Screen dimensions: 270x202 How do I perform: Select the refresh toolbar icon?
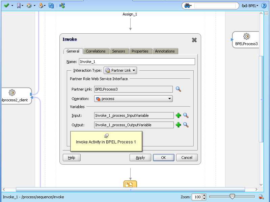point(51,5)
